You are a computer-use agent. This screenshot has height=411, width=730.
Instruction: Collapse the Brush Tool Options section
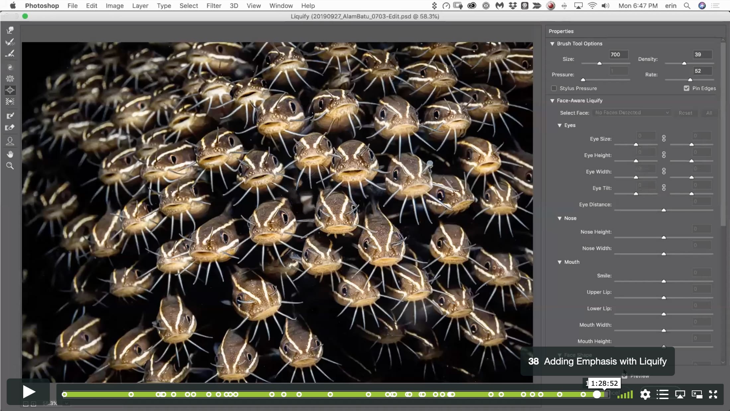coord(552,43)
